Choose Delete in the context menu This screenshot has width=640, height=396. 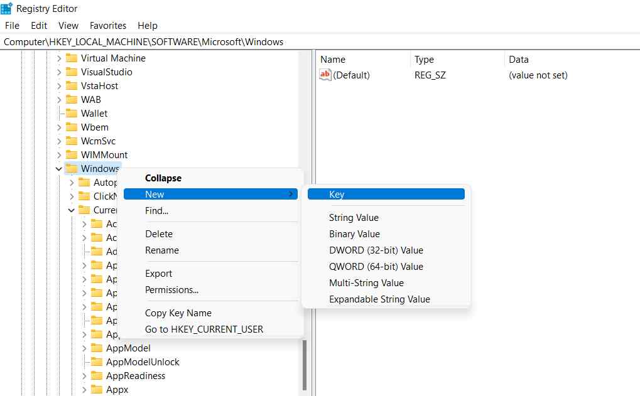pyautogui.click(x=210, y=234)
